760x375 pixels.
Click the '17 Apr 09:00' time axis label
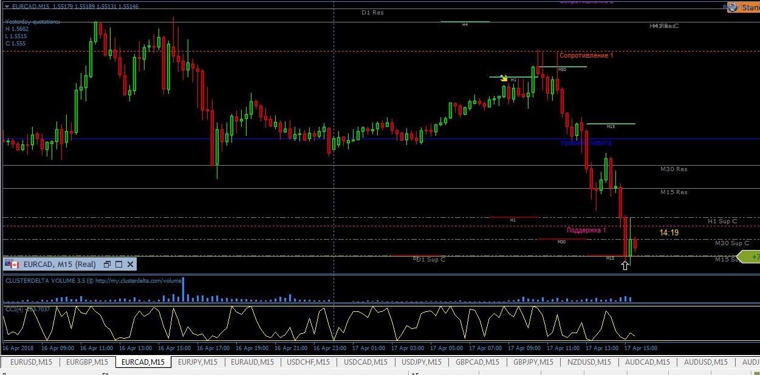(525, 348)
